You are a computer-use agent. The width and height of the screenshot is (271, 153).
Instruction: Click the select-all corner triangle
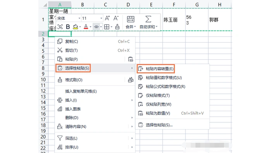pos(45,5)
